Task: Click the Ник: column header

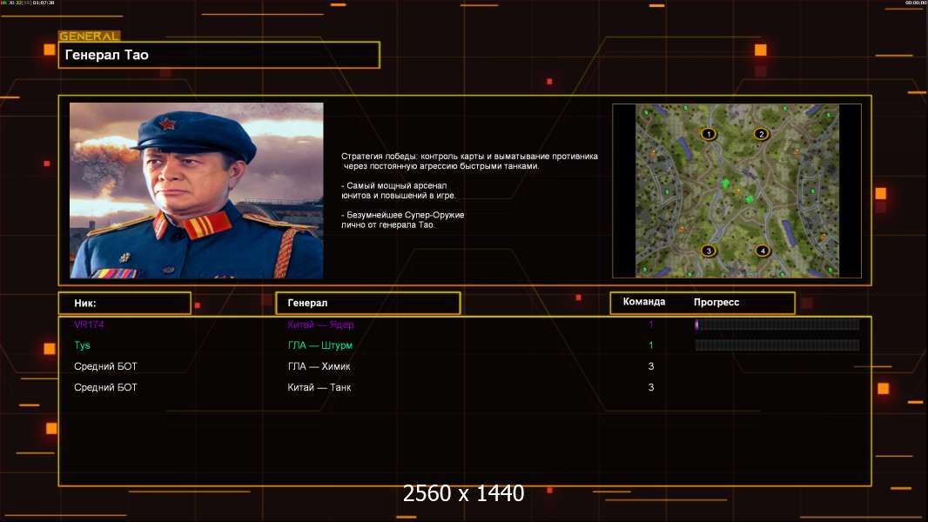Action: coord(124,304)
